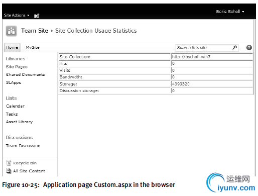Open the Site Actions dropdown menu

click(x=17, y=15)
